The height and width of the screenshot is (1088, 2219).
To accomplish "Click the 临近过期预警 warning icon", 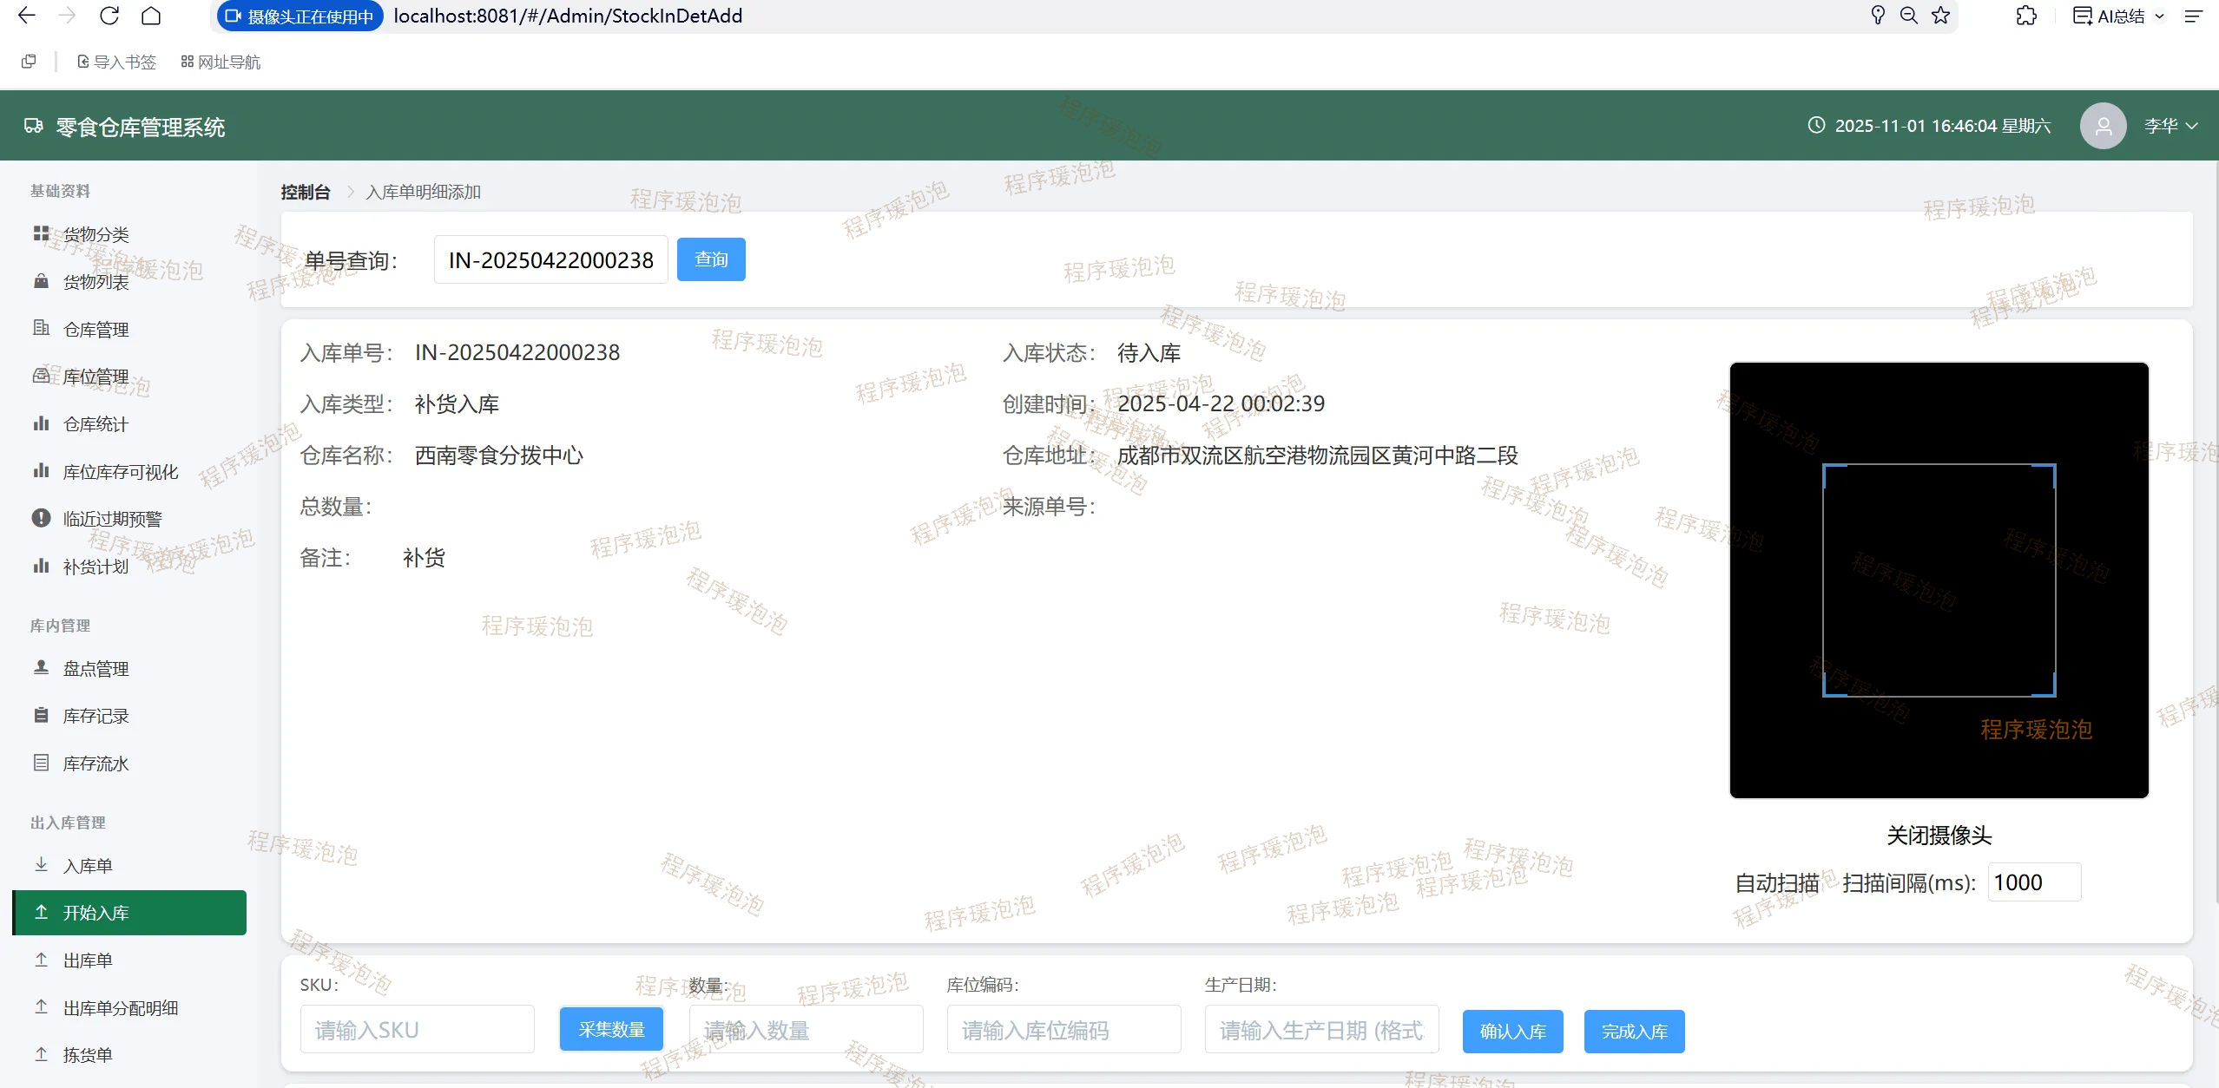I will tap(41, 518).
